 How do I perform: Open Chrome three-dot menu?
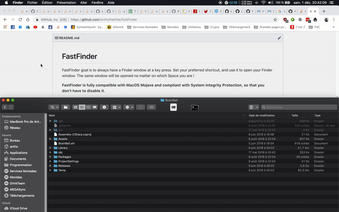pyautogui.click(x=333, y=20)
